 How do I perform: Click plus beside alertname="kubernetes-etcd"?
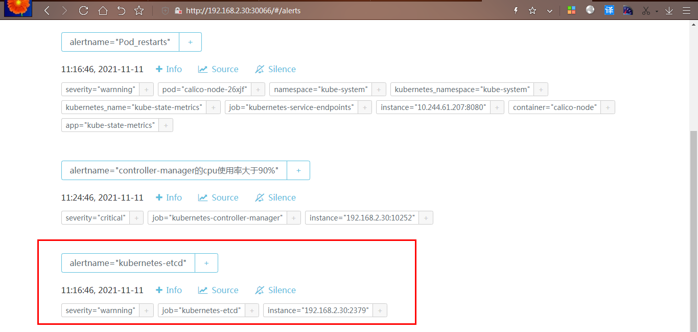(206, 263)
